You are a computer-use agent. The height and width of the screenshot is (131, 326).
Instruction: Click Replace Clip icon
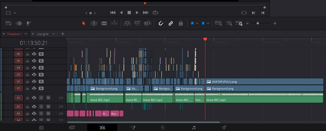pos(148,24)
